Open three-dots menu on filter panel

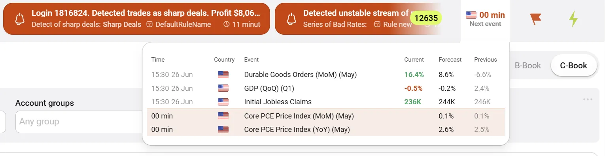(588, 99)
